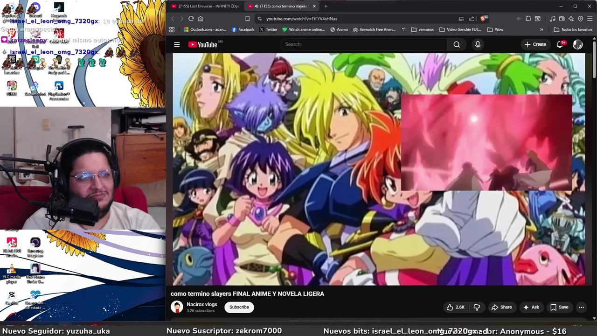Open more actions three-dot menu under the video
This screenshot has height=336, width=597.
pos(581,307)
